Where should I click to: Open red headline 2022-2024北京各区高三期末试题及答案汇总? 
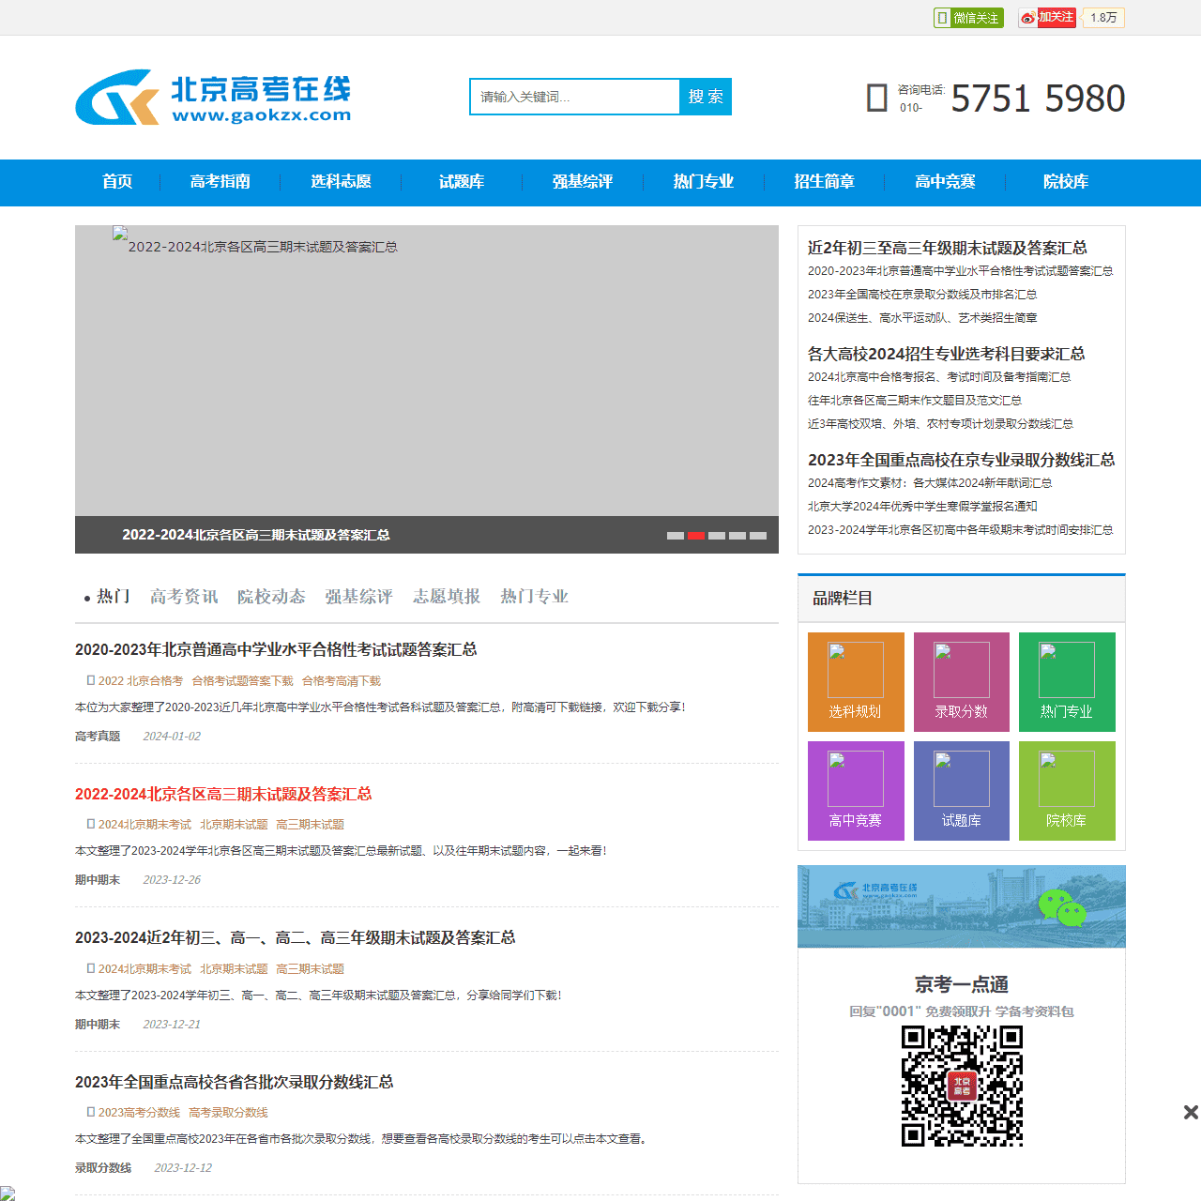[223, 794]
